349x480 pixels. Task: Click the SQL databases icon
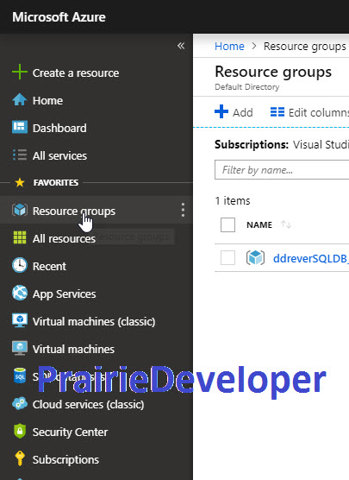[20, 376]
